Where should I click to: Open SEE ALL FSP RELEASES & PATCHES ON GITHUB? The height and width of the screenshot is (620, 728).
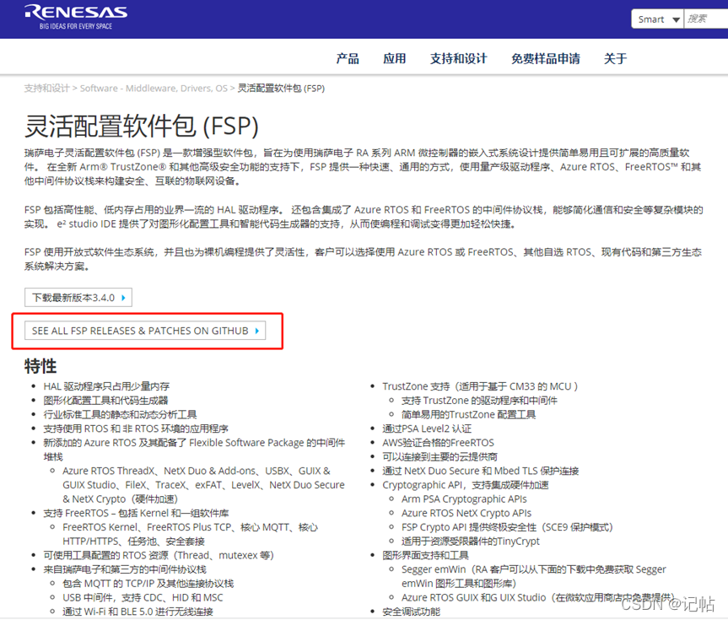(x=145, y=331)
